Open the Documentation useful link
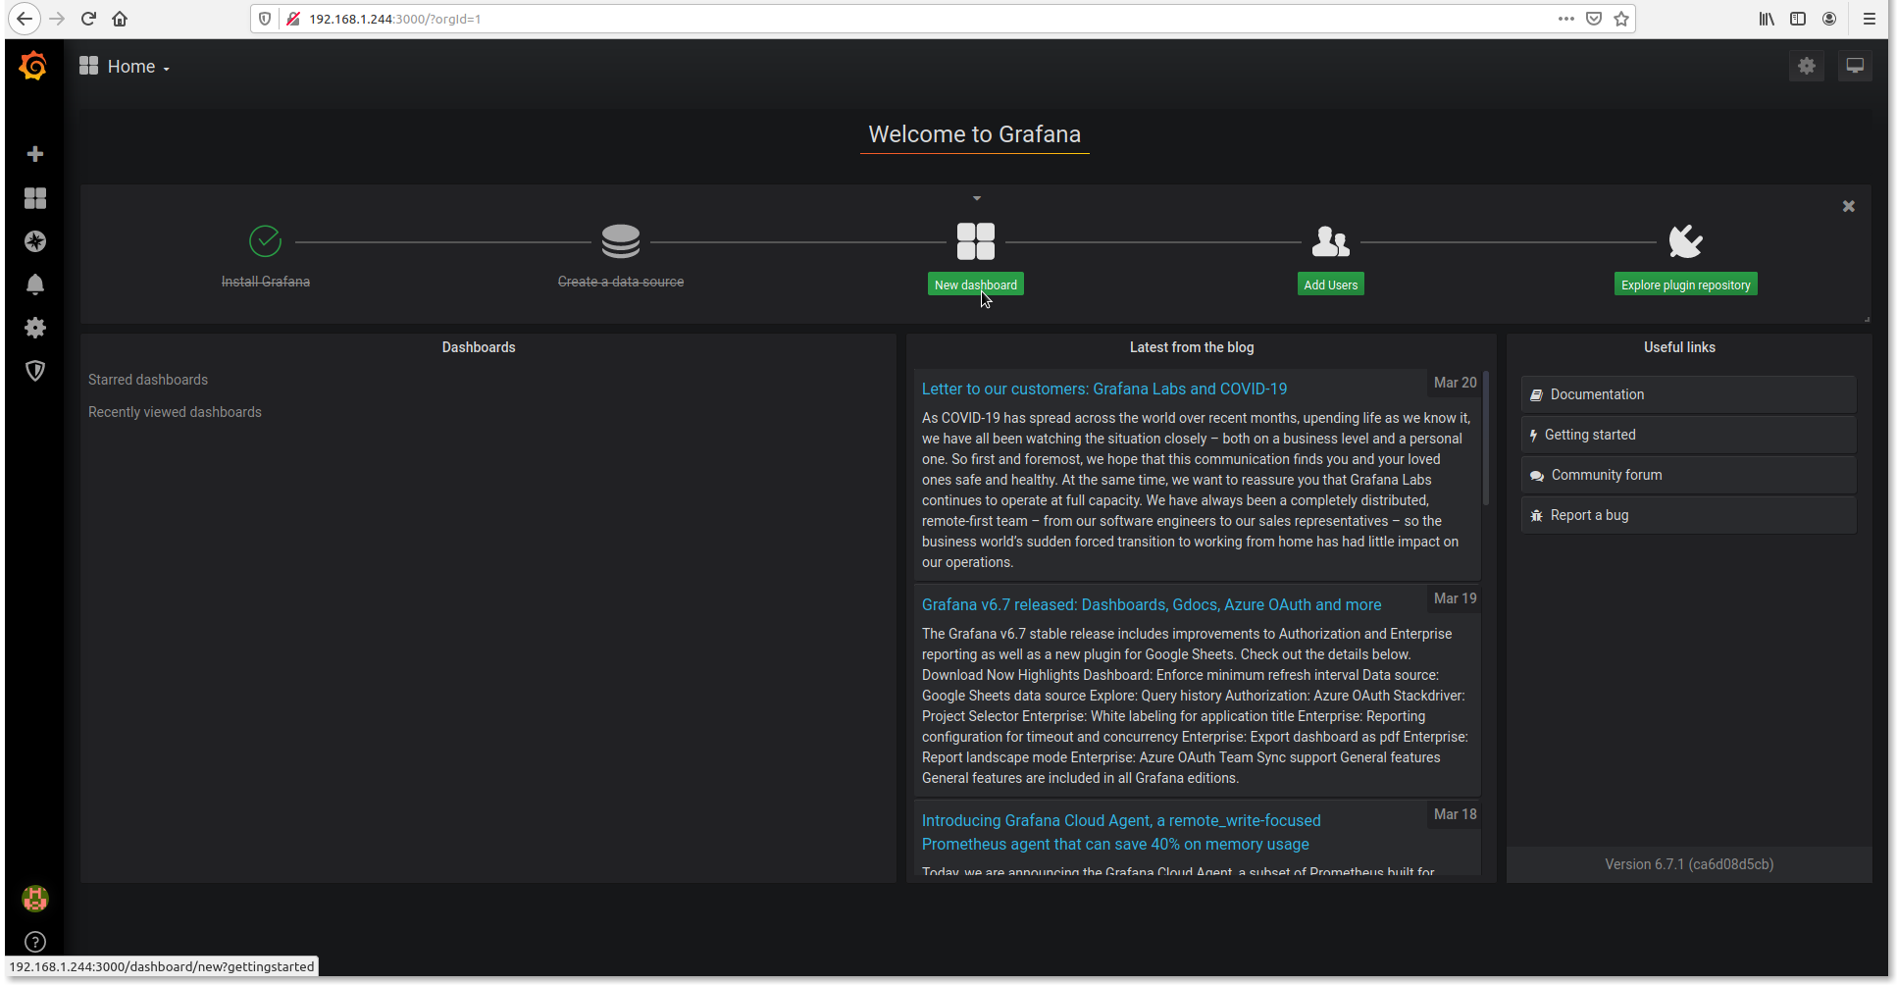This screenshot has height=985, width=1897. pyautogui.click(x=1688, y=394)
